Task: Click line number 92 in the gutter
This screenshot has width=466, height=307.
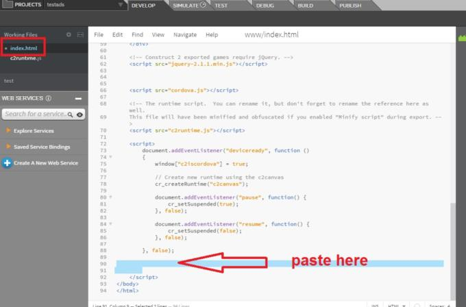Action: coord(103,278)
